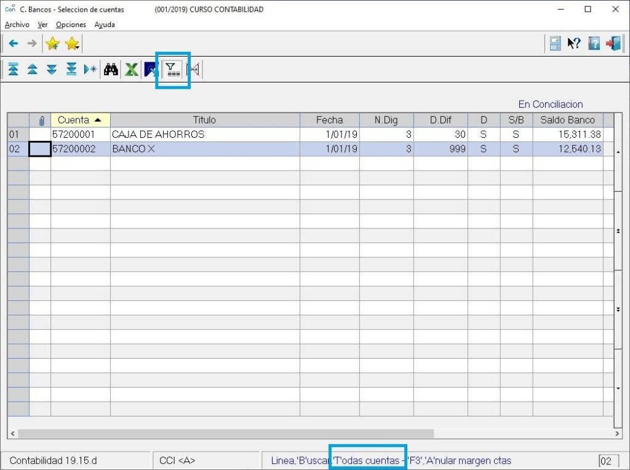This screenshot has width=630, height=470.
Task: Open the help book icon
Action: 594,44
